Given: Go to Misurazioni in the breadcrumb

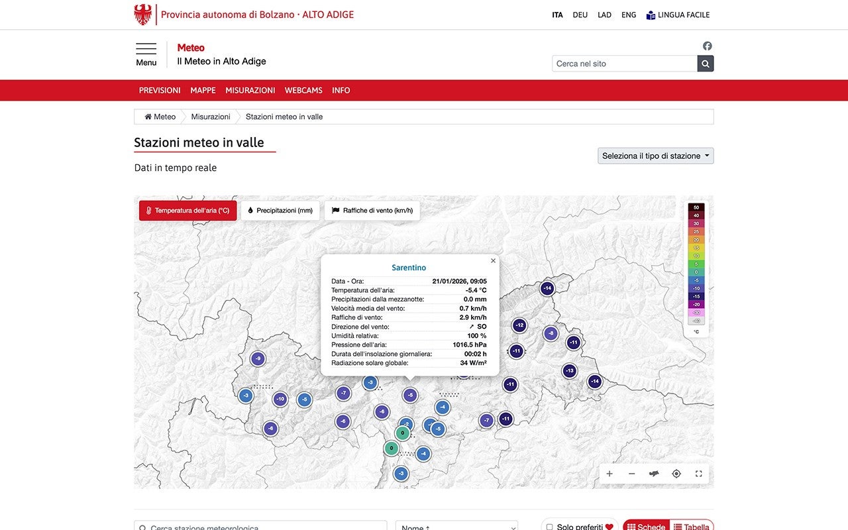Looking at the screenshot, I should (211, 117).
